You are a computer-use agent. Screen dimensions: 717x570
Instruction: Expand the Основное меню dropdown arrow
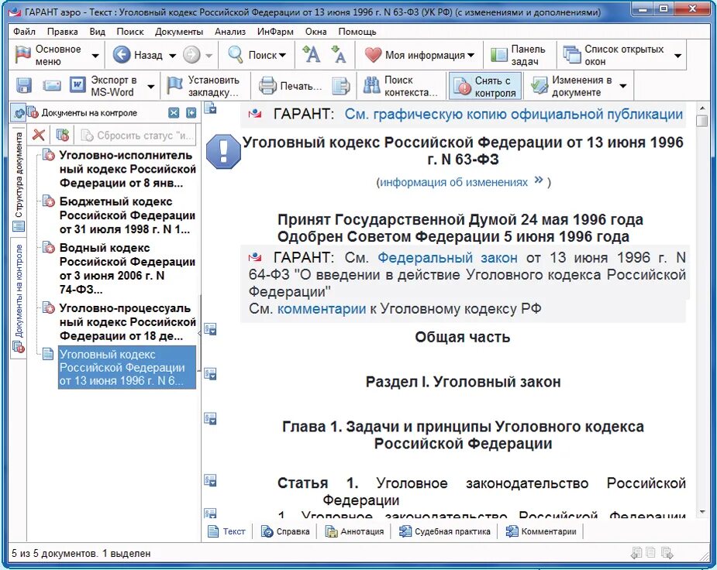[95, 56]
